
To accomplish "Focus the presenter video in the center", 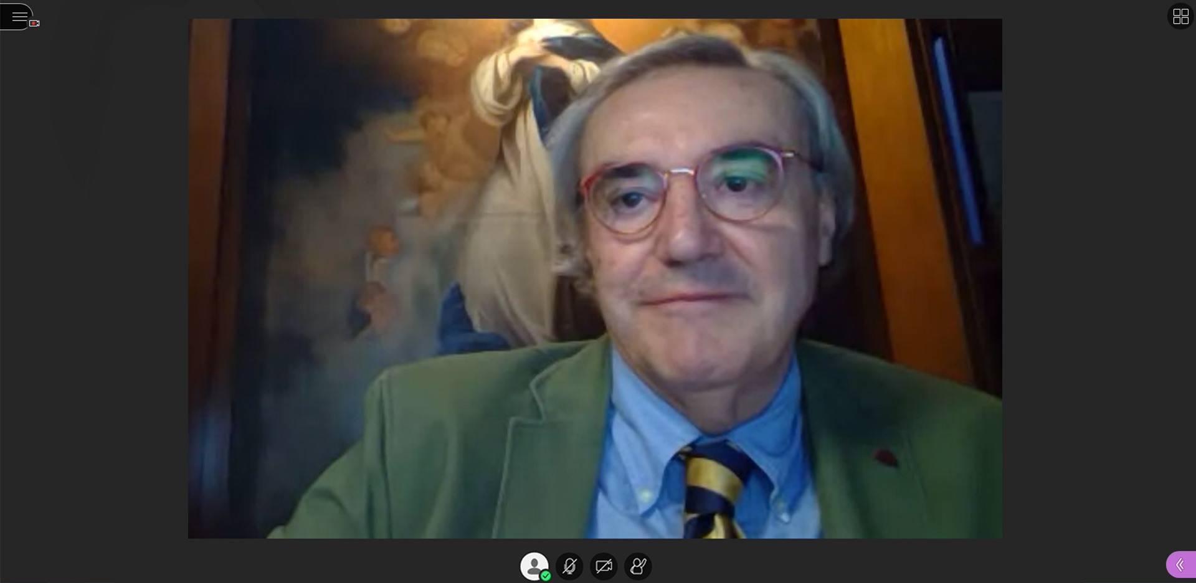I will coord(595,278).
